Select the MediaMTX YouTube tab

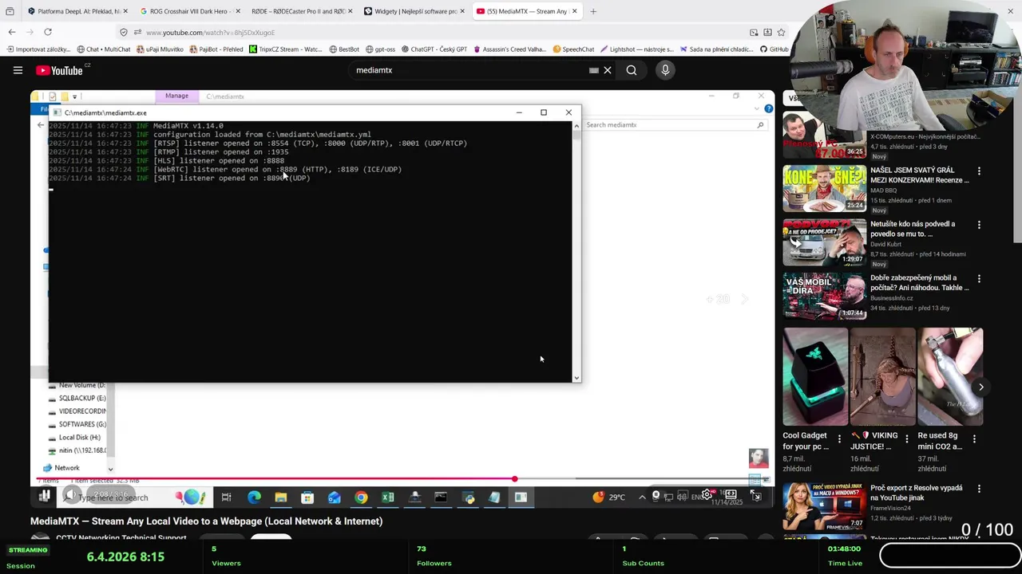[527, 11]
